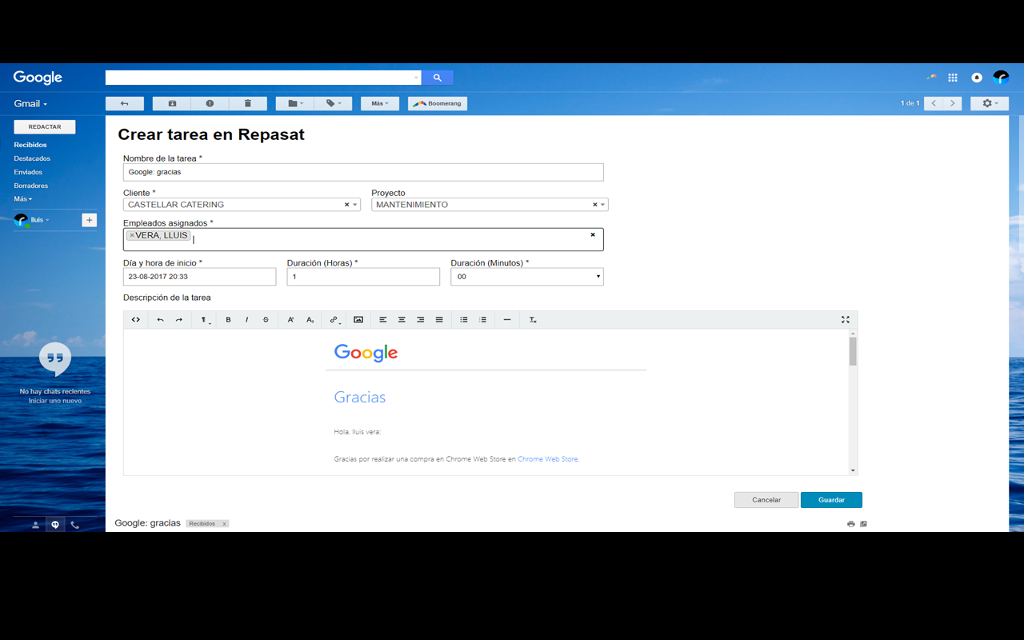Open Destacados starred folder
Image resolution: width=1024 pixels, height=640 pixels.
32,158
